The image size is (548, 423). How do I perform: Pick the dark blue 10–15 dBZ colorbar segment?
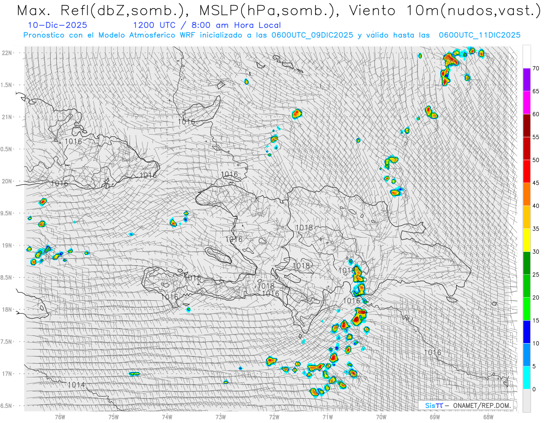pyautogui.click(x=527, y=332)
